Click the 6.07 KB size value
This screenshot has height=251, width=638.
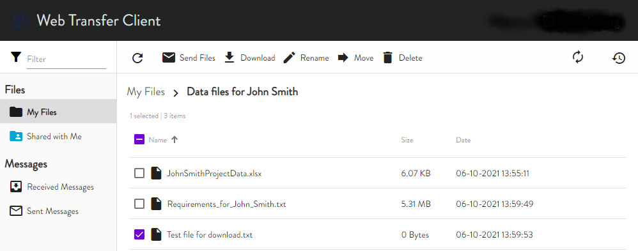(416, 173)
